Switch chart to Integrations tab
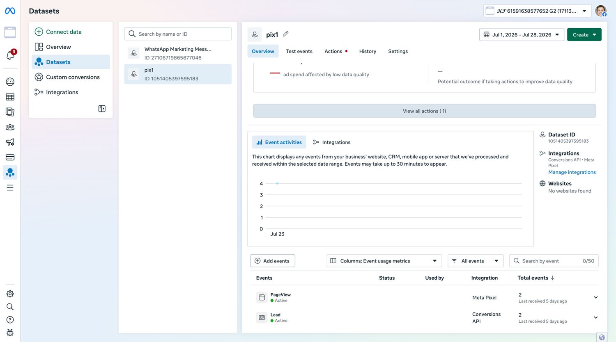The height and width of the screenshot is (342, 616). click(x=331, y=142)
